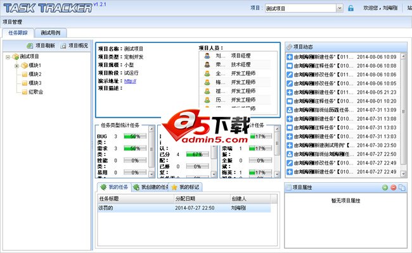Switch to the 任务跟踪 tab

click(18, 33)
